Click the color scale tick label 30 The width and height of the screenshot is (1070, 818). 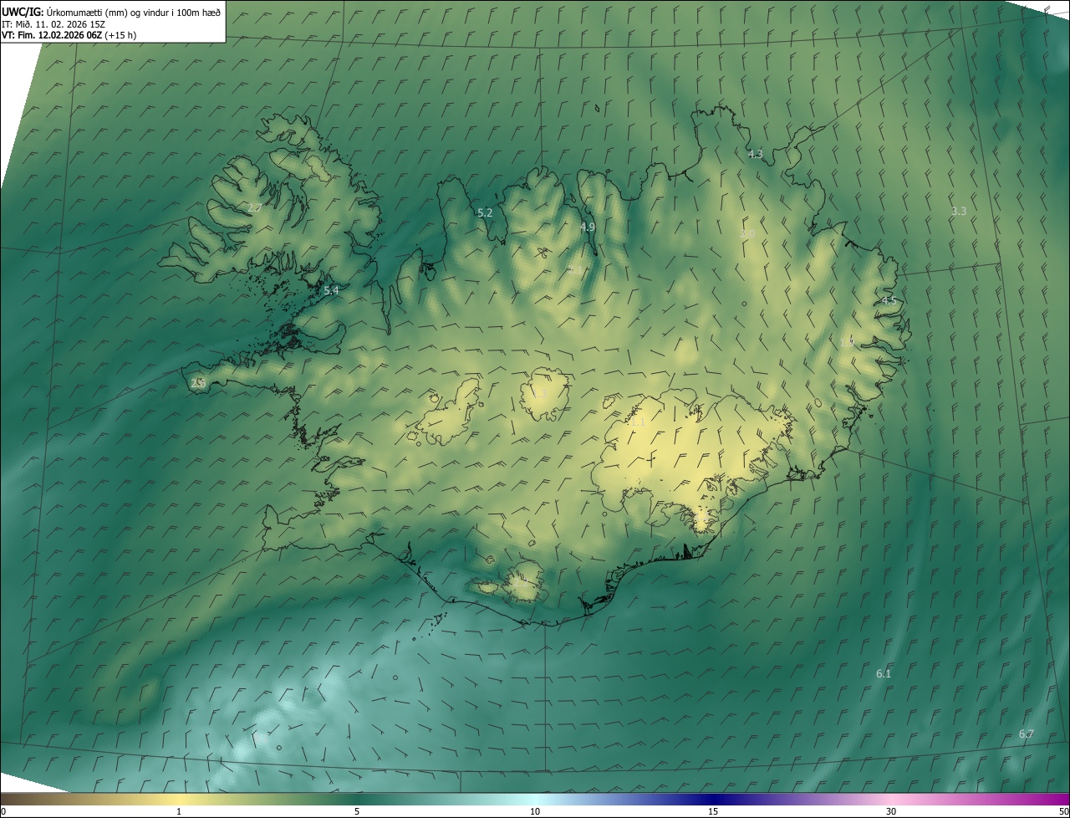click(x=891, y=811)
